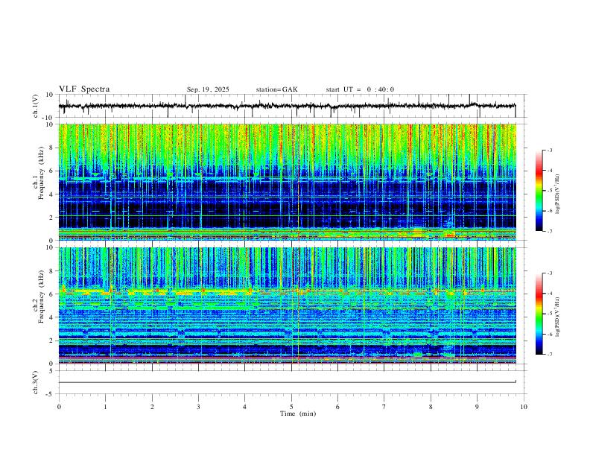The height and width of the screenshot is (456, 590).
Task: Click the "Time (min)" x-axis label
Action: click(298, 414)
